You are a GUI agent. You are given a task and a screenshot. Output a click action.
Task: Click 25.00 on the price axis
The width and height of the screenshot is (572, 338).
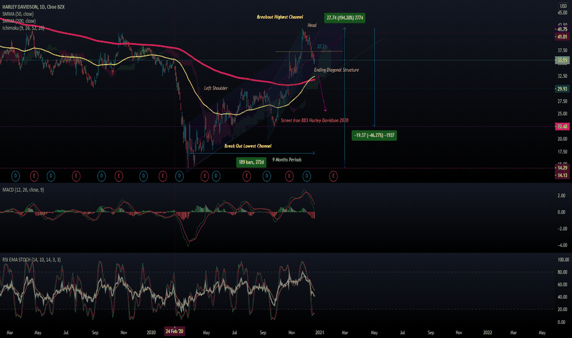563,114
